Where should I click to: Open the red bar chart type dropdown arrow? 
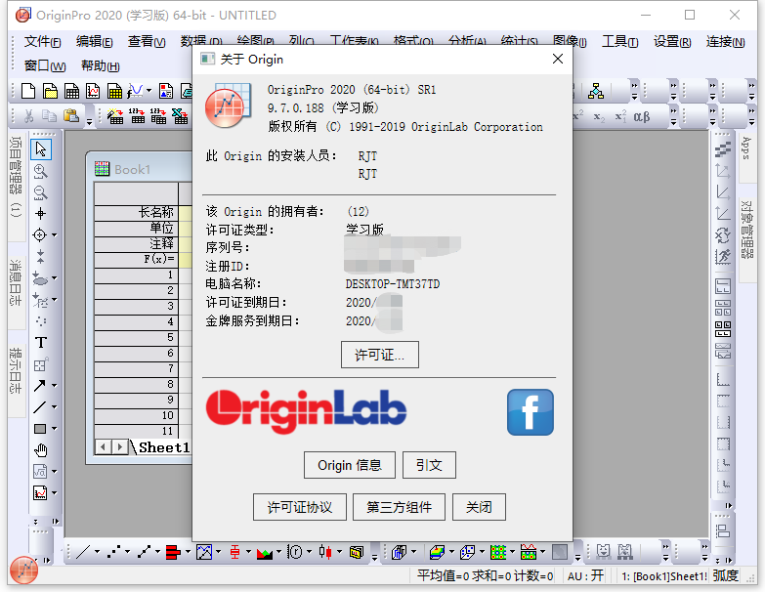(x=188, y=552)
